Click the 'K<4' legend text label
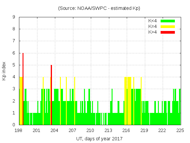Screen dimensions: 190x143 click(x=153, y=21)
